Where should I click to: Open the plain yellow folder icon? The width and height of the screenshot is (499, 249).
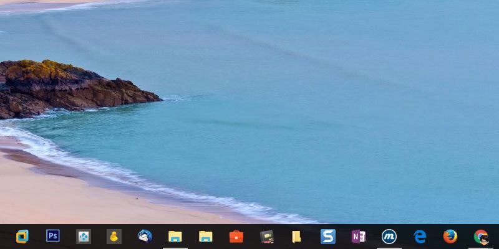(296, 237)
